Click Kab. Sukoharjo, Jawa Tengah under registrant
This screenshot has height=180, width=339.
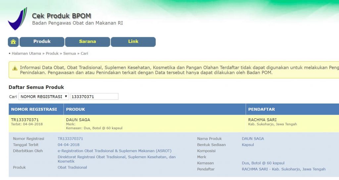coord(272,124)
